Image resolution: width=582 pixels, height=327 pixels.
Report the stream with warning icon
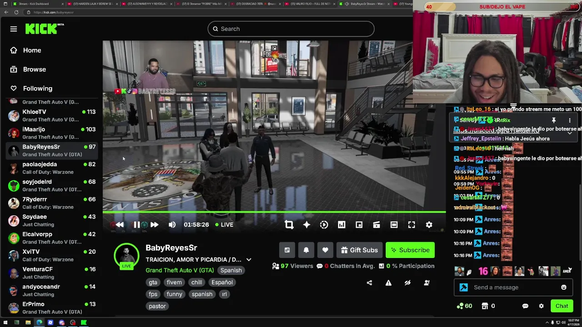pos(388,283)
